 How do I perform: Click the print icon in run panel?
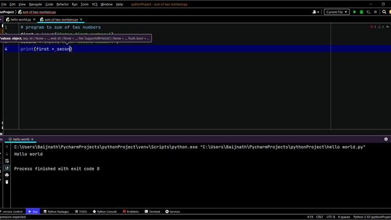point(7,175)
